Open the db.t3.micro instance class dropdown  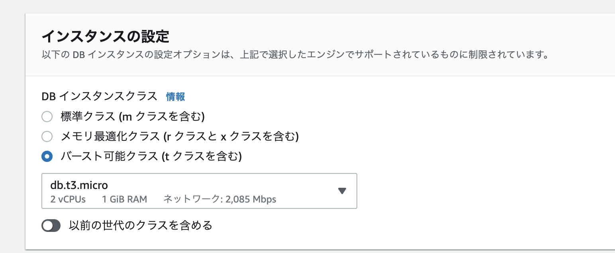[199, 191]
